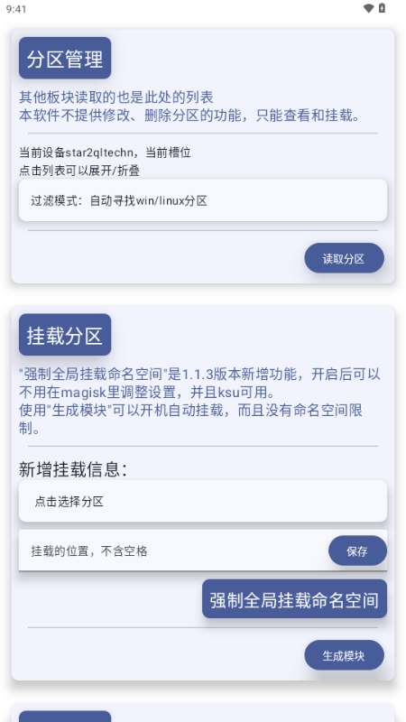
Task: Tap the 挂载分区 header badge
Action: tap(65, 335)
